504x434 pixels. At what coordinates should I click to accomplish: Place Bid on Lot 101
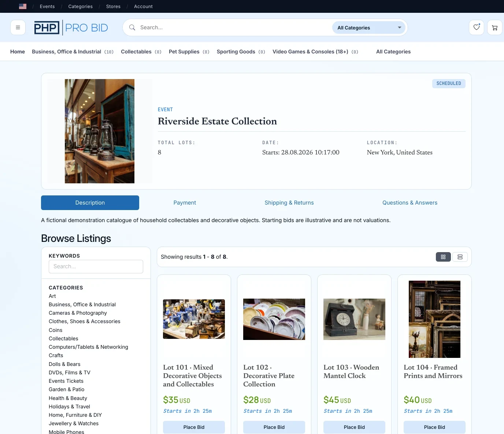tap(194, 427)
